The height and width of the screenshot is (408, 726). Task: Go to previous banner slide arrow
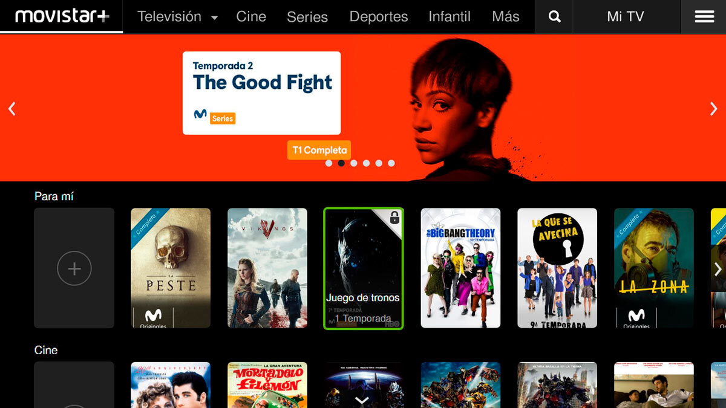click(x=11, y=108)
